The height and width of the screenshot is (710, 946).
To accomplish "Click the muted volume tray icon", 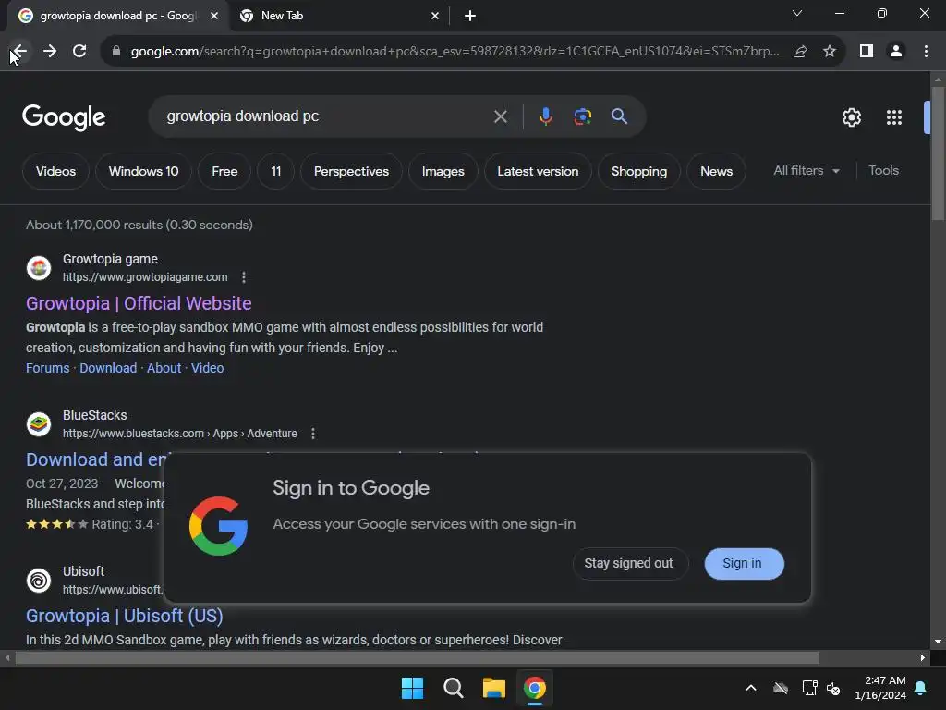I will pyautogui.click(x=833, y=688).
